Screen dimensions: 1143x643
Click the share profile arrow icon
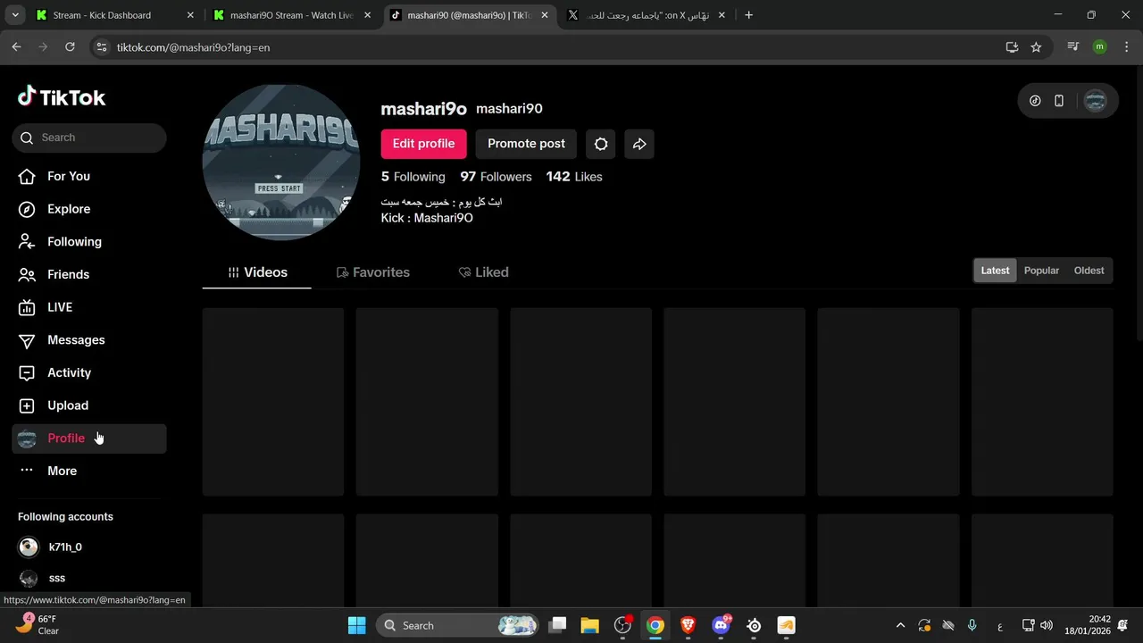639,144
